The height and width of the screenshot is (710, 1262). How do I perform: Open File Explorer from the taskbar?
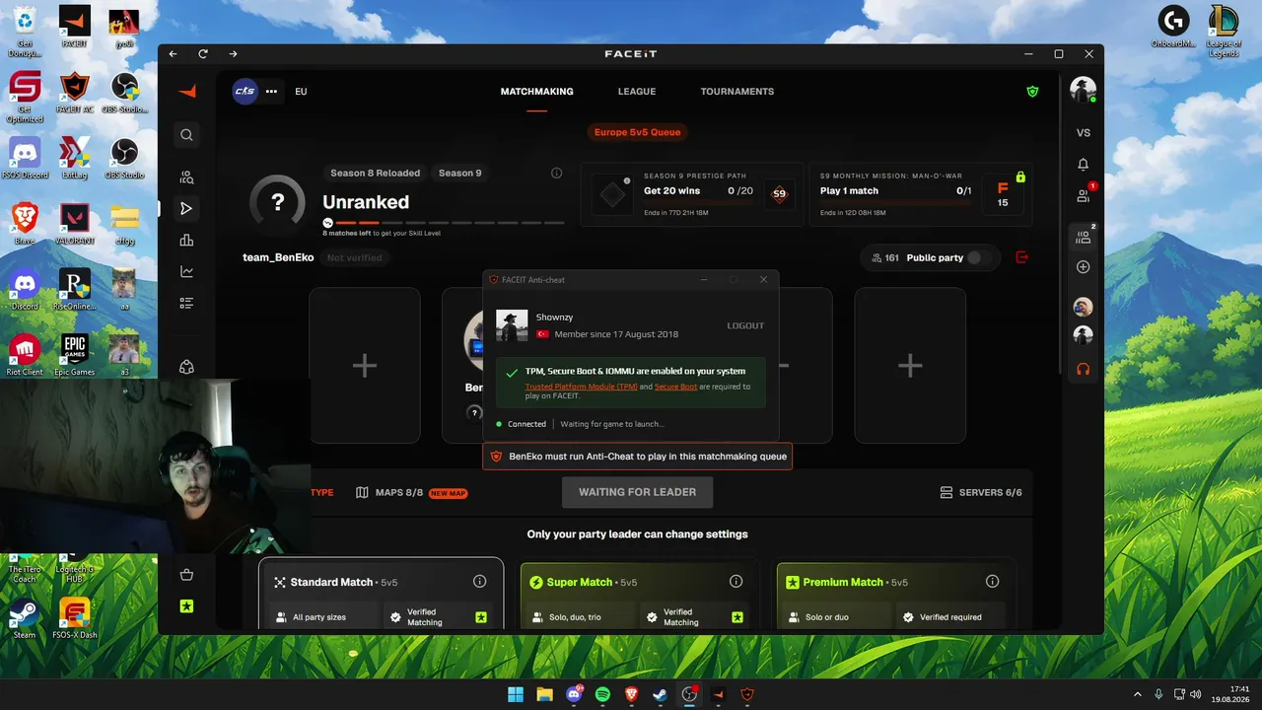544,694
